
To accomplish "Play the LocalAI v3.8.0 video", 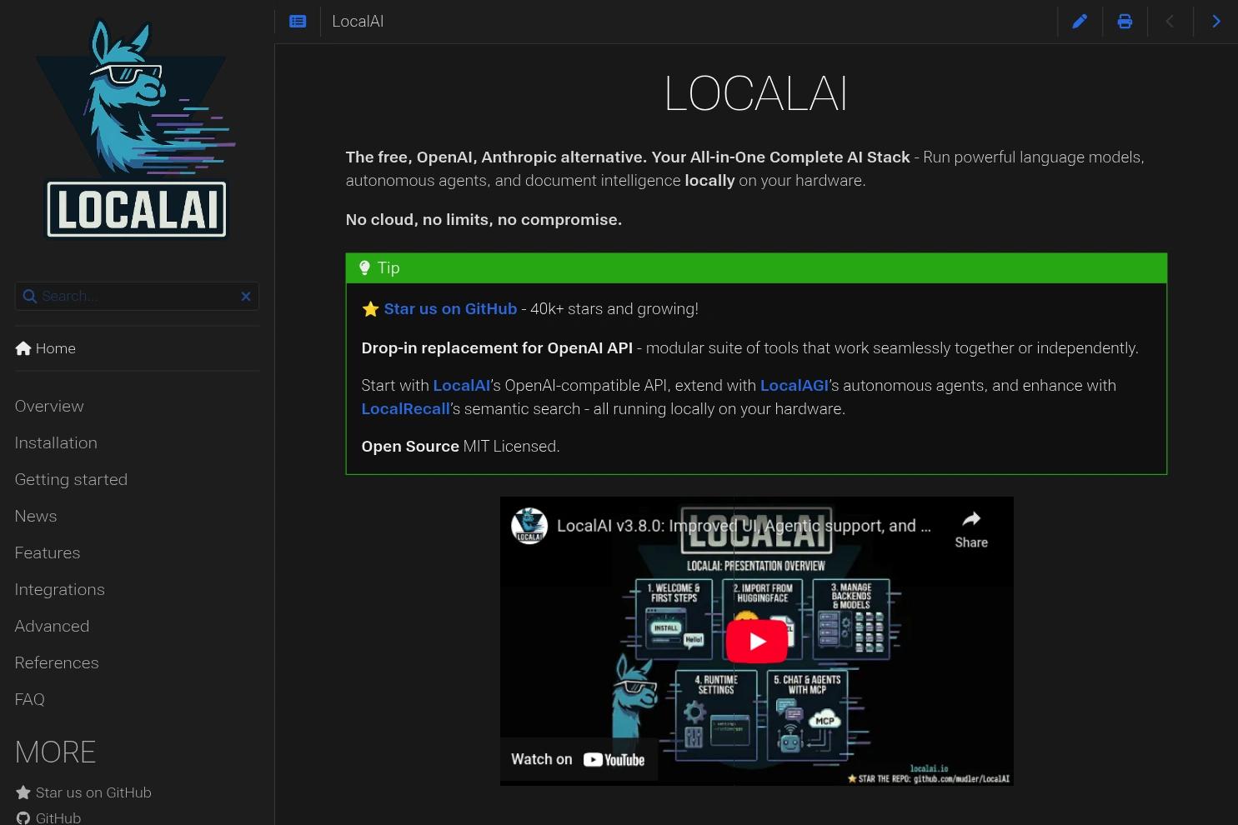I will point(757,641).
